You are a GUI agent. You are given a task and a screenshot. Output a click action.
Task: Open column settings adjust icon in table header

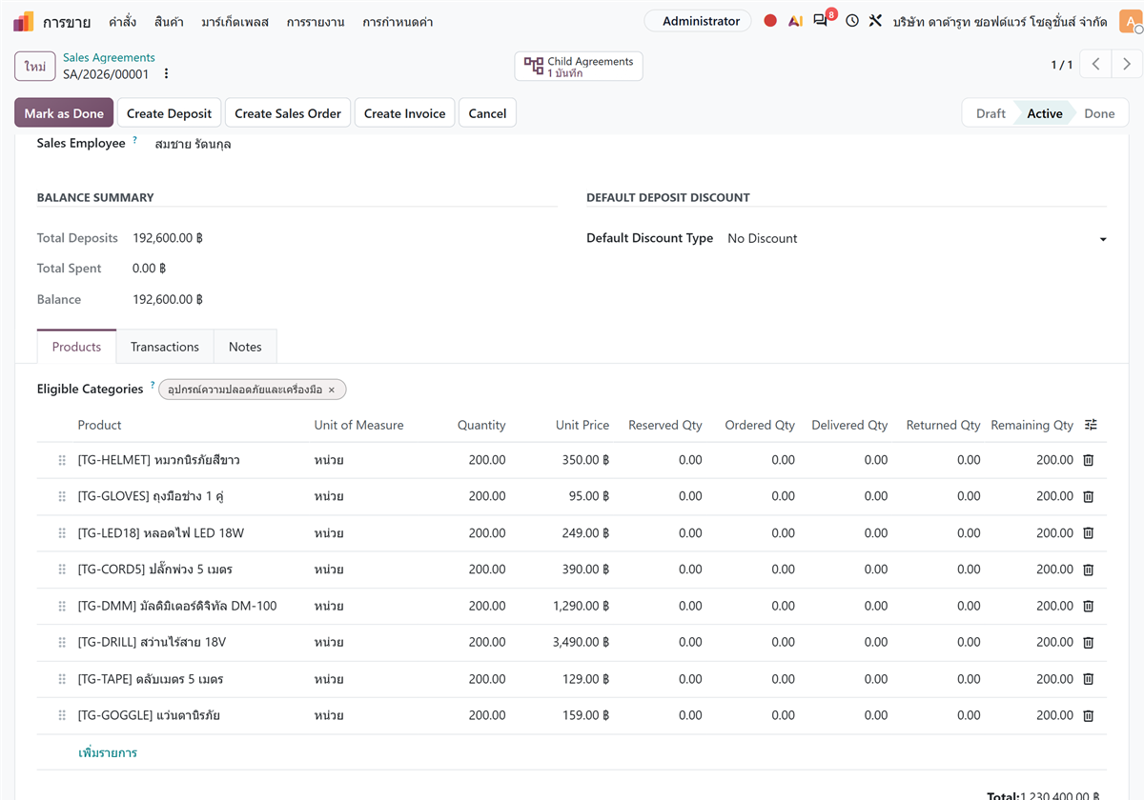coord(1091,425)
